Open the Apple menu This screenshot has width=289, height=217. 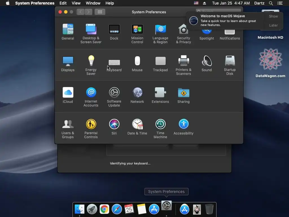(8, 3)
